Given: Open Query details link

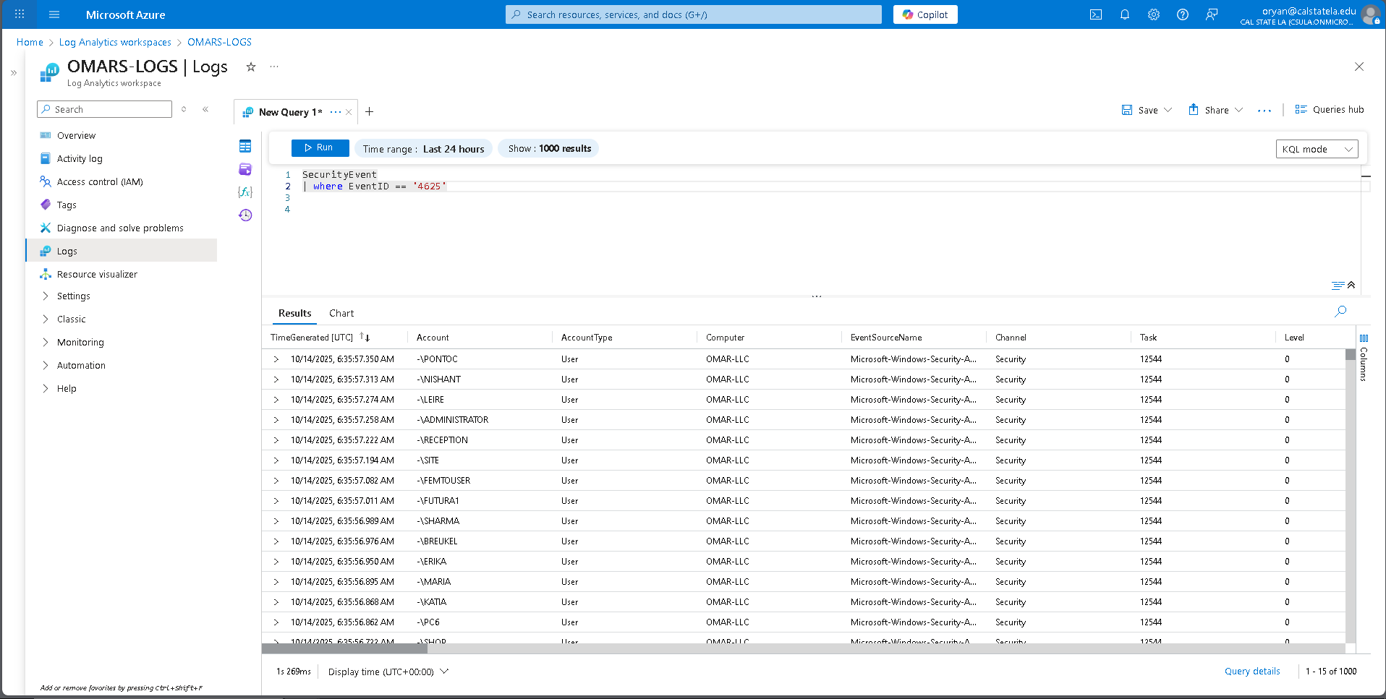Looking at the screenshot, I should point(1252,672).
